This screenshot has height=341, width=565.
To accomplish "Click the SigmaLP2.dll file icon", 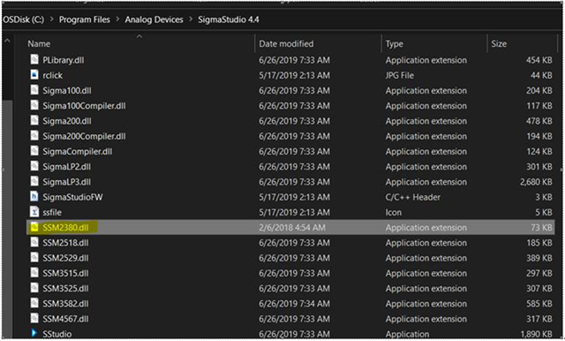I will 34,166.
